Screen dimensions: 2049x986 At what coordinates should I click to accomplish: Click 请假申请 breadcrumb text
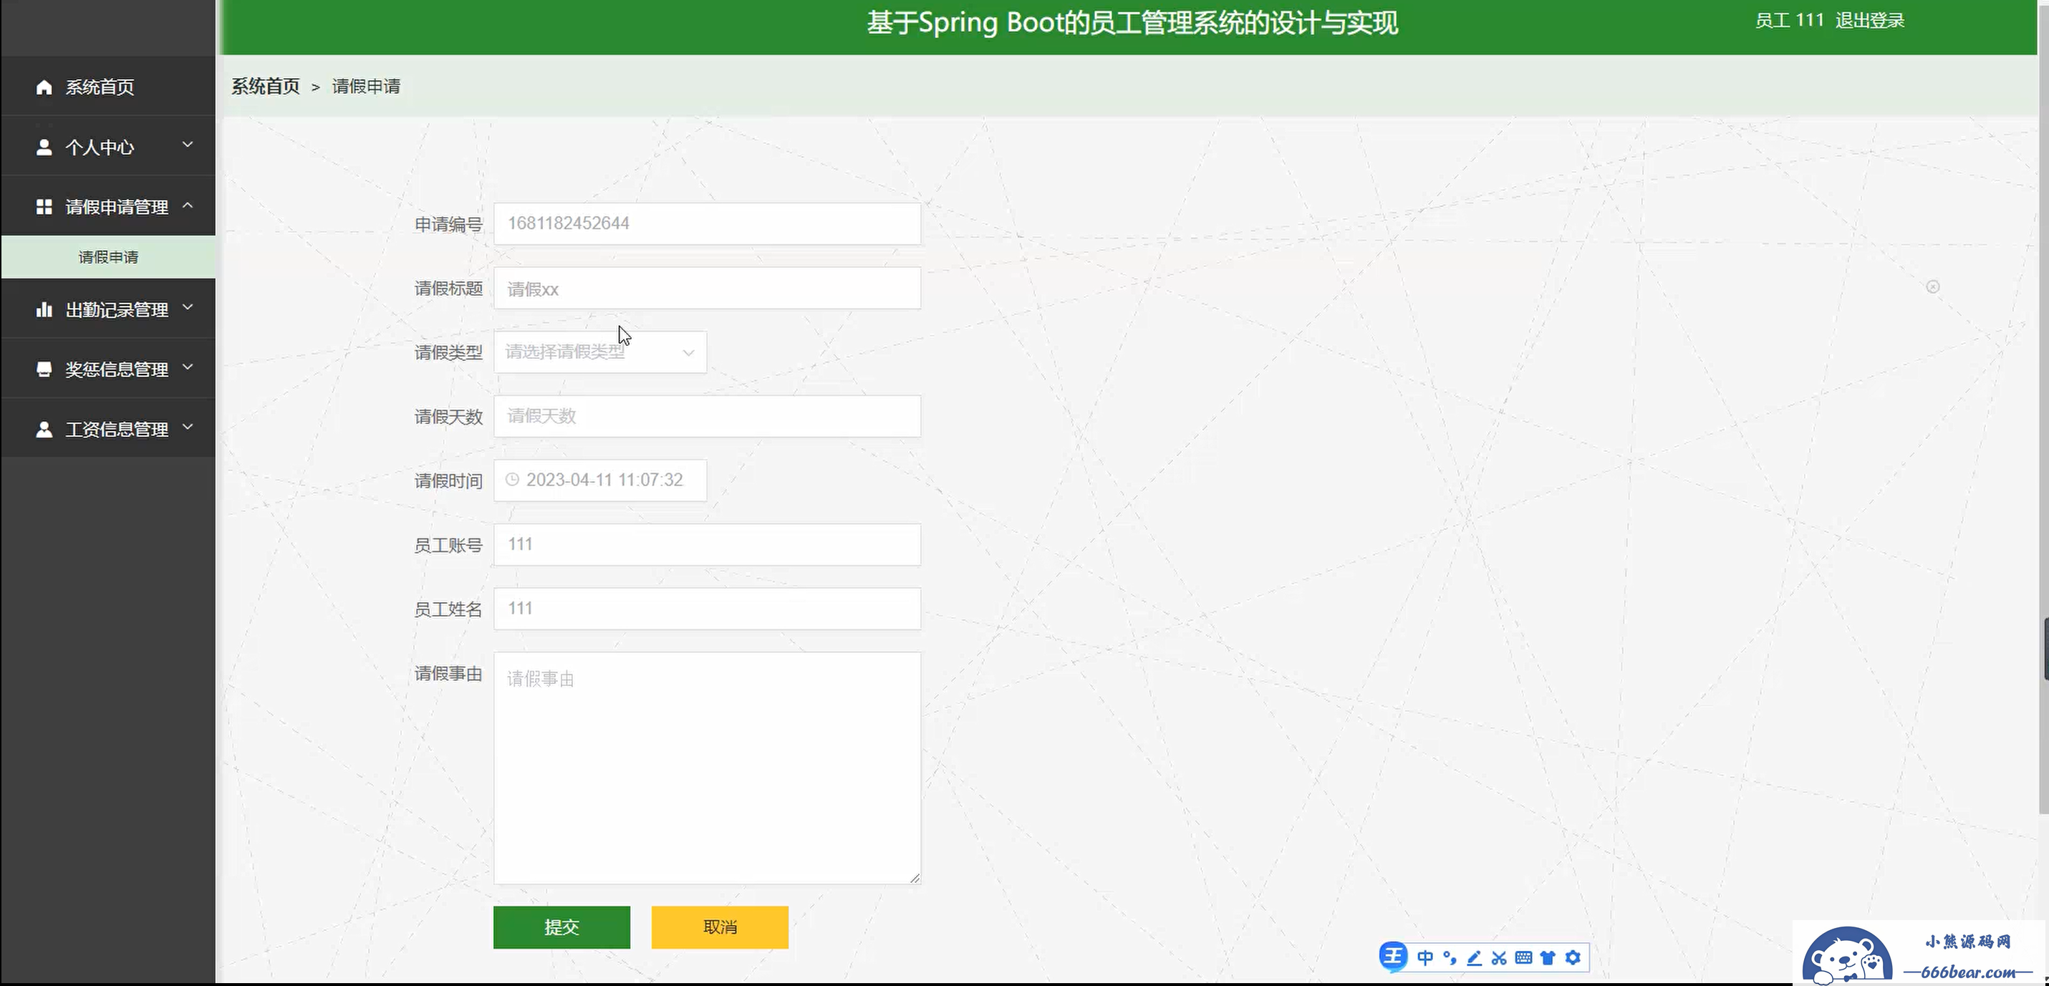coord(366,86)
